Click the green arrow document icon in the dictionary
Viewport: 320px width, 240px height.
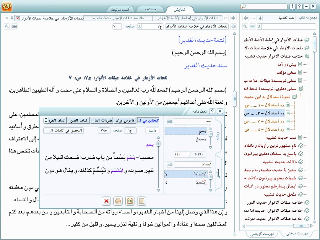pos(130,201)
